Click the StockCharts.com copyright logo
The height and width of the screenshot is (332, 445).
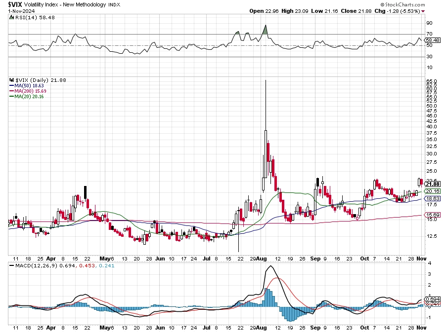(402, 4)
